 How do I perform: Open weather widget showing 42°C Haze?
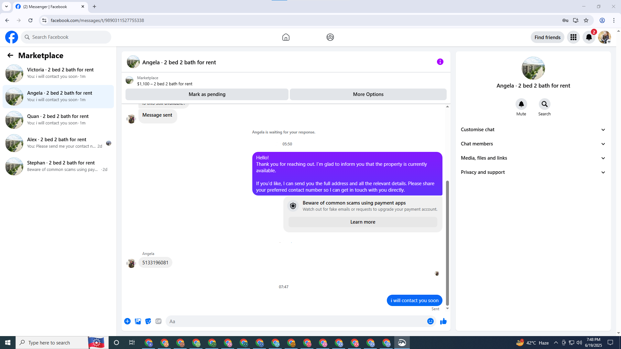coord(532,343)
